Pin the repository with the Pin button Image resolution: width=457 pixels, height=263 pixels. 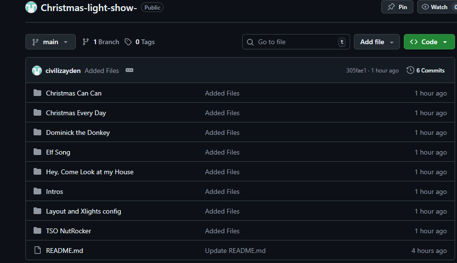397,7
